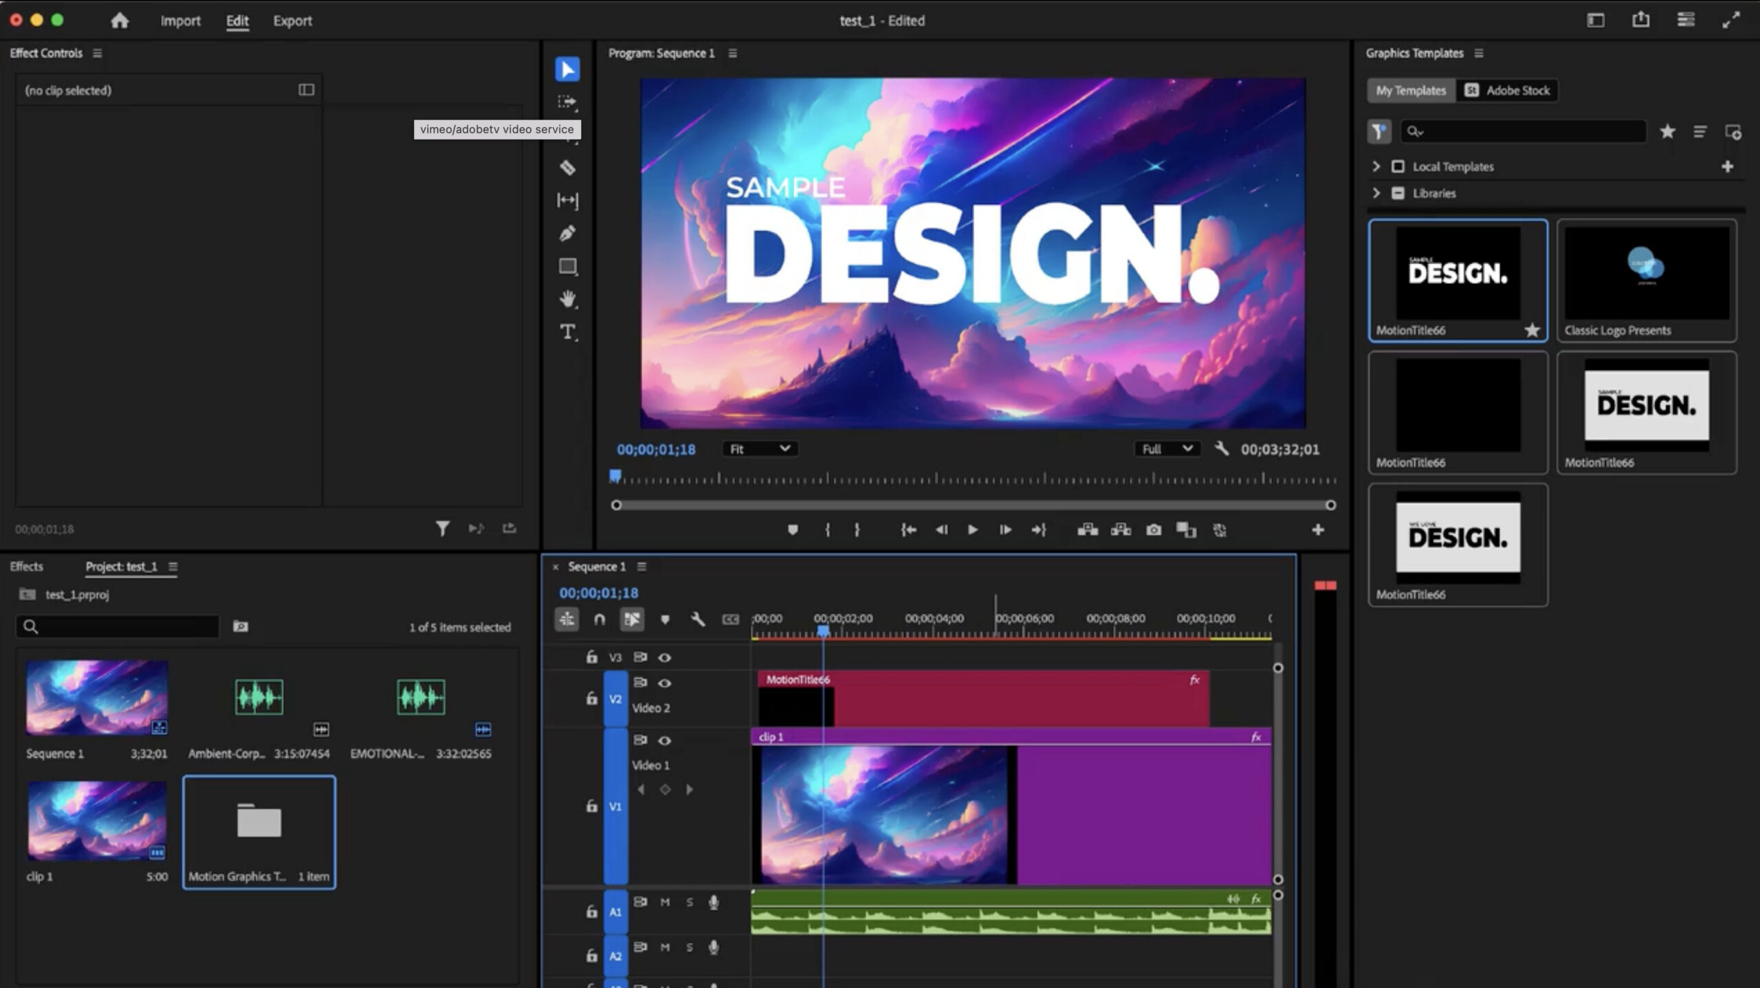Screen dimensions: 1760x988
Task: Expand the Local Templates tree
Action: point(1376,166)
